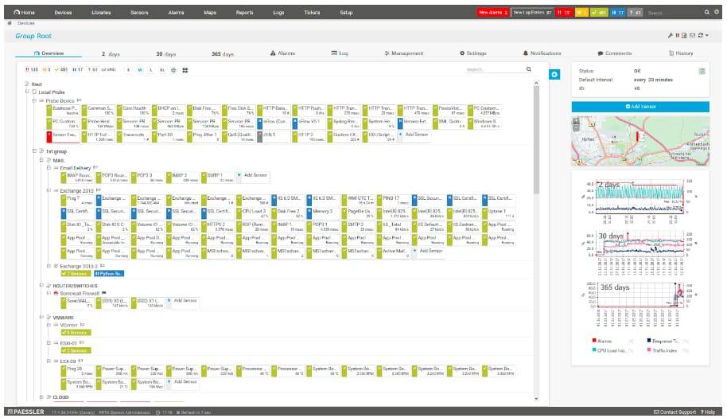Image resolution: width=727 pixels, height=418 pixels.
Task: Click the red Alarms legend swatch
Action: tap(594, 341)
